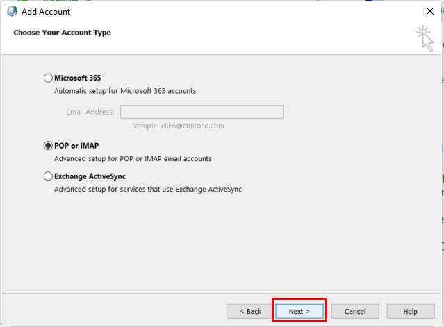Close the Add Account dialog
The height and width of the screenshot is (327, 444).
tap(430, 11)
